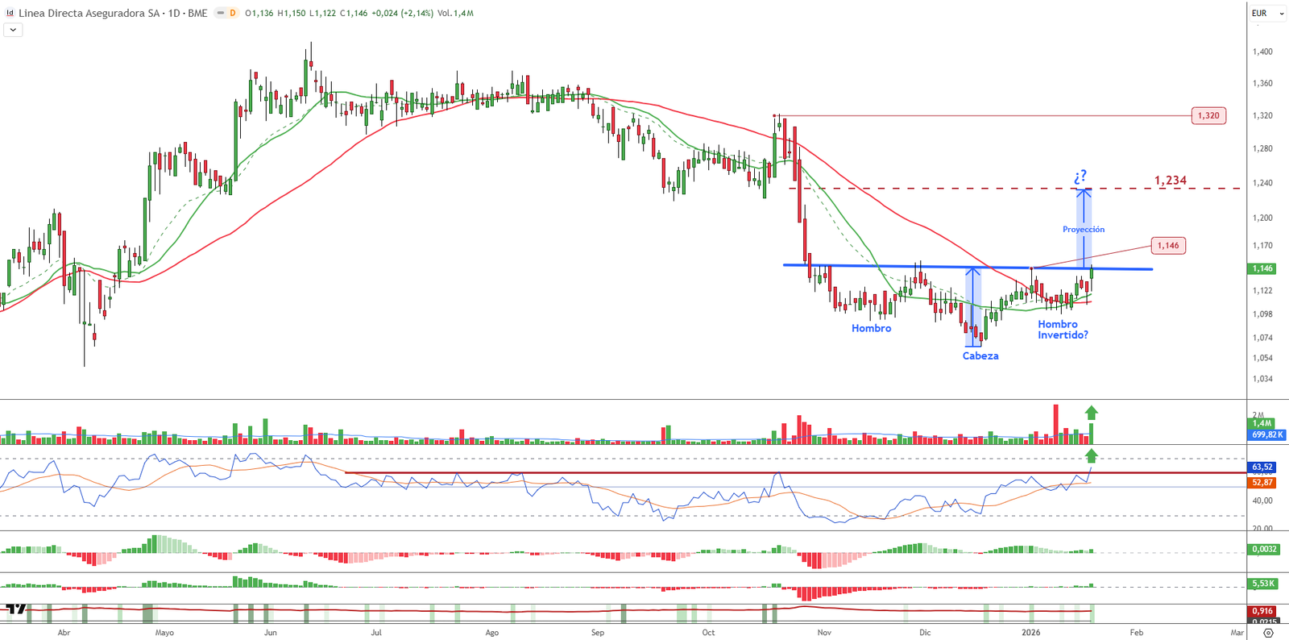Click the 2026 label on the time axis
Viewport: 1289px width, 640px height.
1030,633
